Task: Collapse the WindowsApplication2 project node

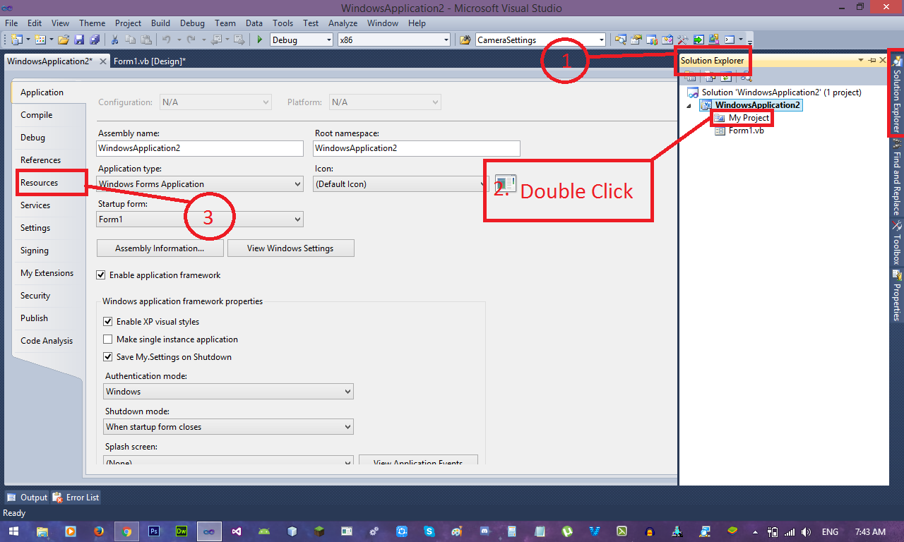Action: pos(689,106)
